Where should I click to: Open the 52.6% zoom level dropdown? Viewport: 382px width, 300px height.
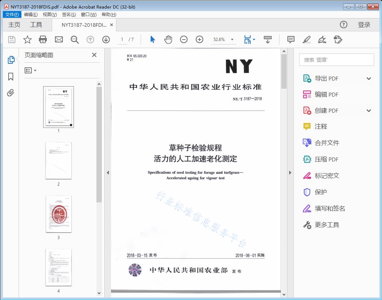tap(232, 40)
